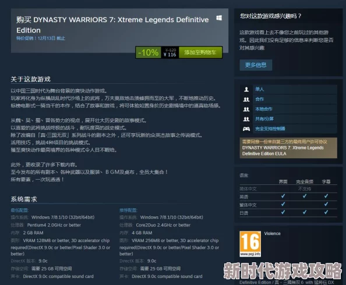Click the 英语 language row label
The width and height of the screenshot is (346, 285).
244,197
